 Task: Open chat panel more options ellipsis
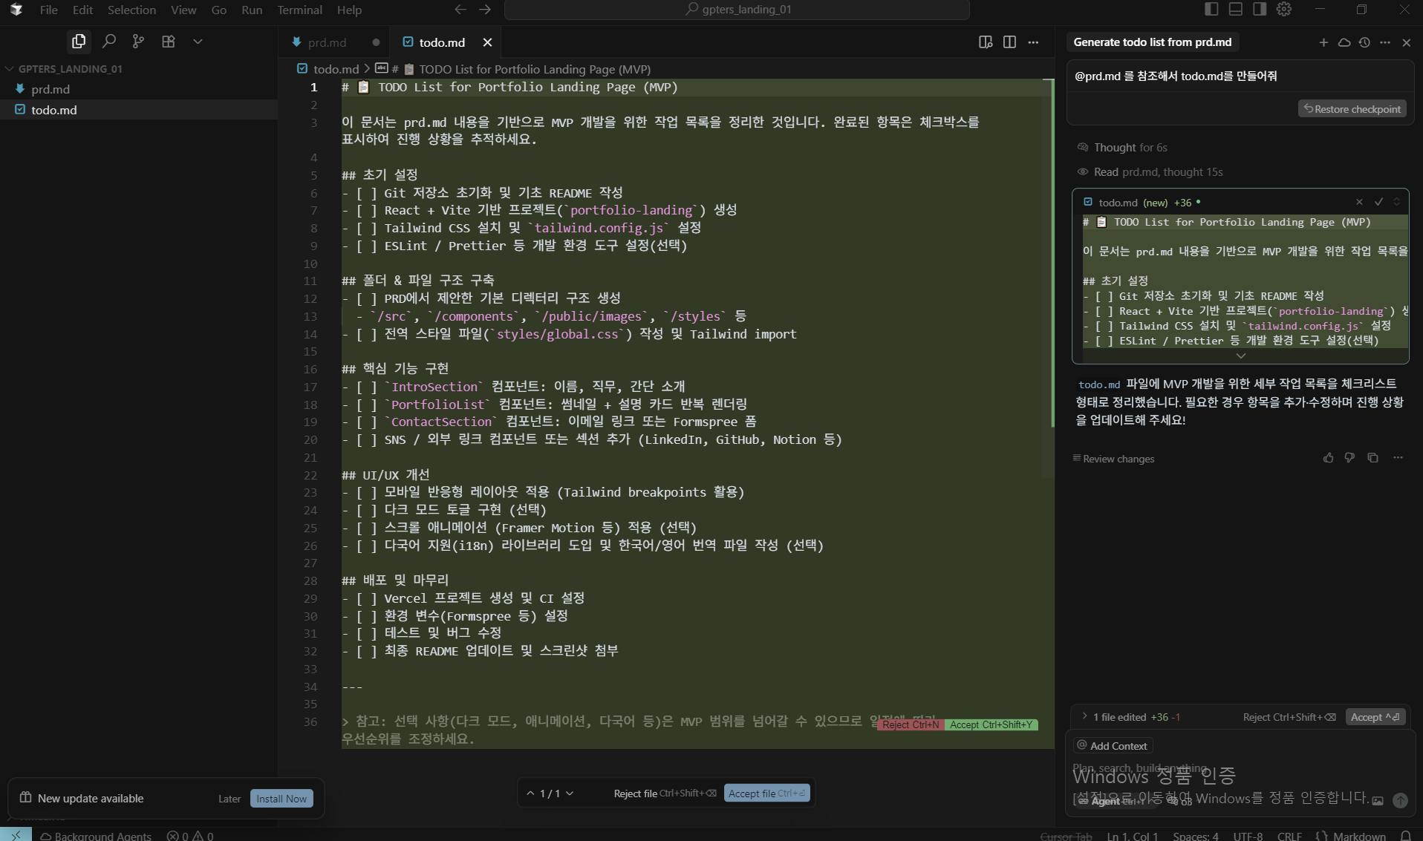(x=1385, y=42)
